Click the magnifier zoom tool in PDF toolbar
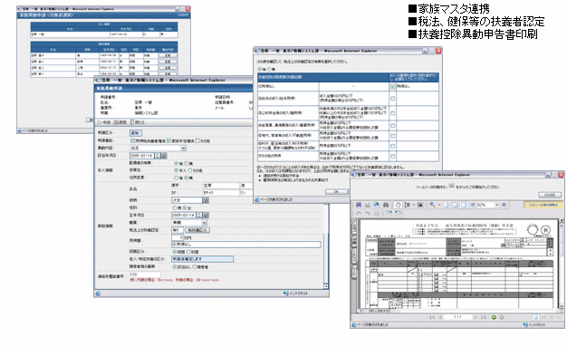 click(432, 205)
